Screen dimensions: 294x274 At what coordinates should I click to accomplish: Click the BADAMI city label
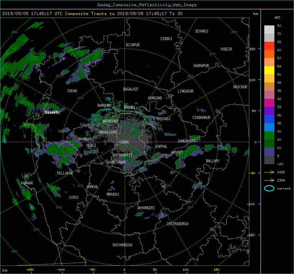click(129, 108)
